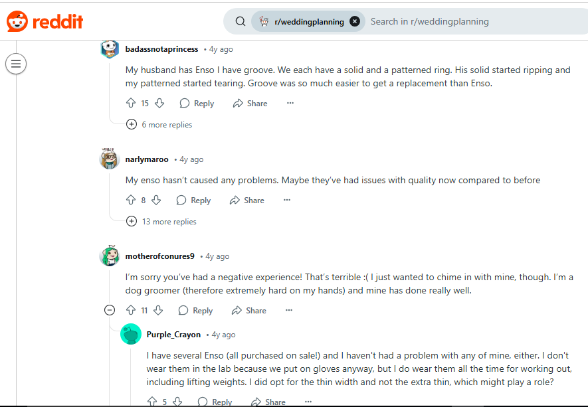Open the hamburger sidebar menu
The image size is (588, 407).
tap(16, 64)
